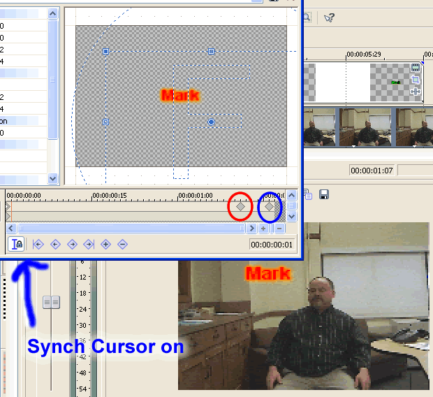Viewport: 433px width, 397px height.
Task: Go to the previous keyframe
Action: pyautogui.click(x=55, y=244)
